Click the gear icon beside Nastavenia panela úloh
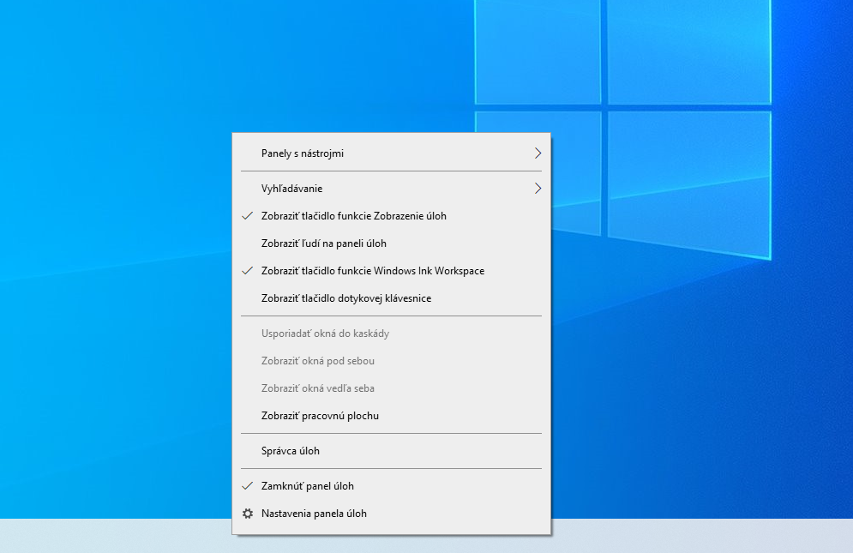The width and height of the screenshot is (853, 553). [248, 514]
